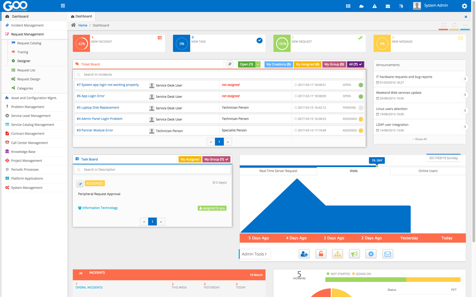Expand Linux users attention arrow
The width and height of the screenshot is (476, 297).
(x=465, y=111)
